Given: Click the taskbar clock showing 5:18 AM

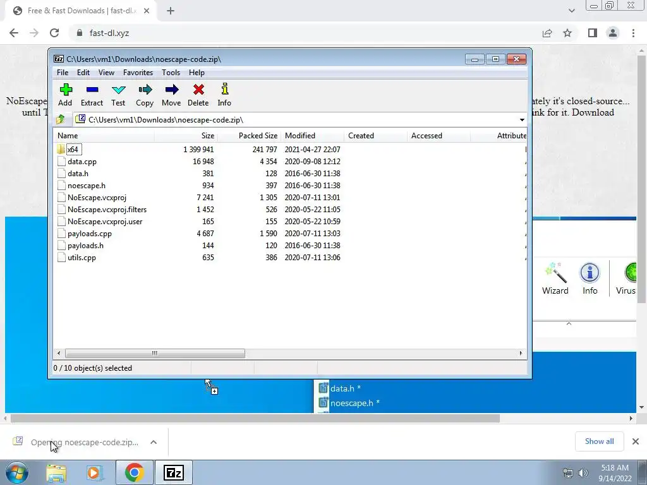Looking at the screenshot, I should tap(615, 473).
